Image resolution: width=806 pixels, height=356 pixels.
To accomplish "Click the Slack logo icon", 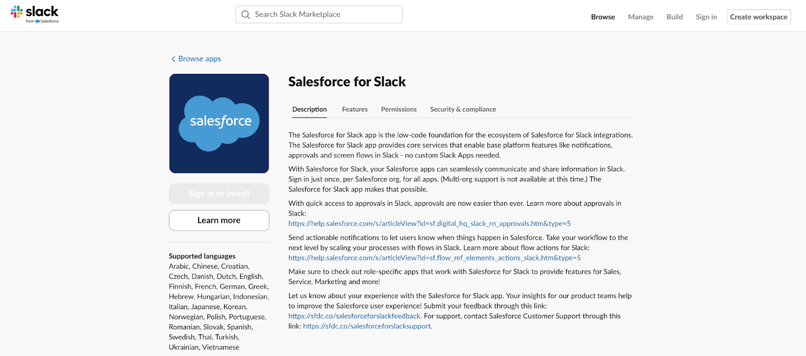I will coord(17,12).
